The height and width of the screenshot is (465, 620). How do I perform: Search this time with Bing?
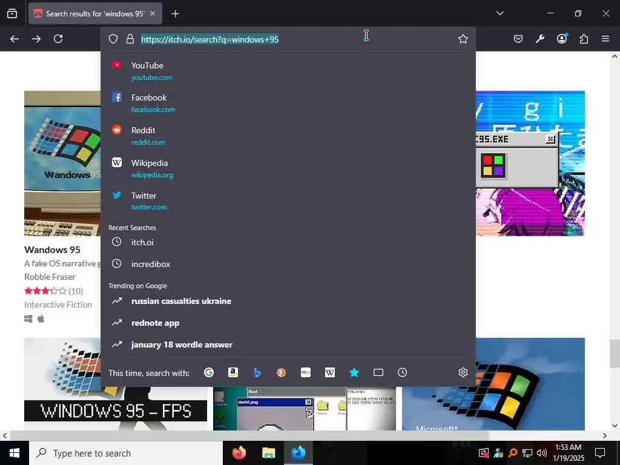(257, 372)
